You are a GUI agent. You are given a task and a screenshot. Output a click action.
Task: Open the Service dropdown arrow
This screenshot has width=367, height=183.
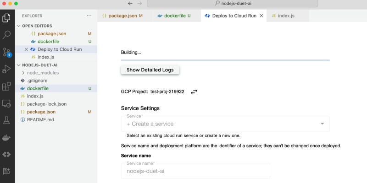click(x=323, y=124)
